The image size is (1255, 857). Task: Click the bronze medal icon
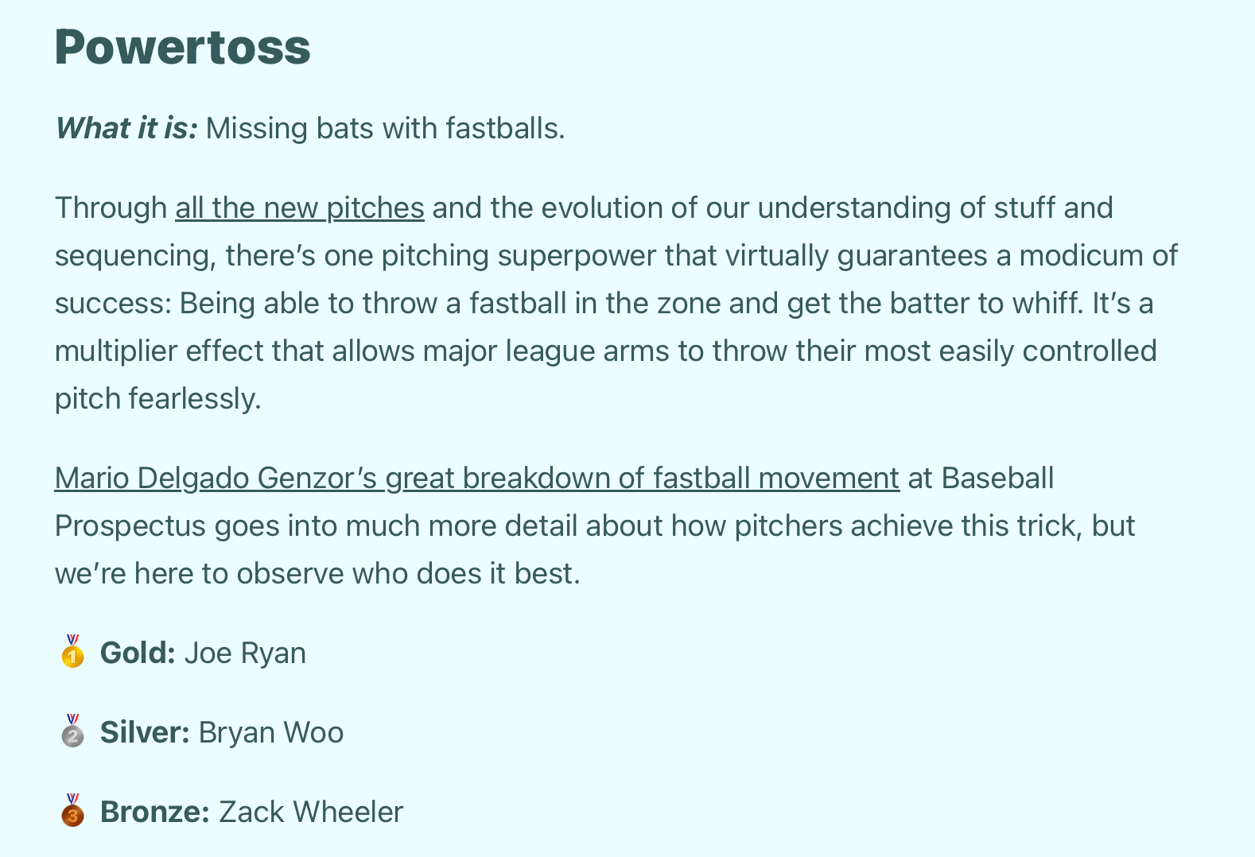[72, 811]
